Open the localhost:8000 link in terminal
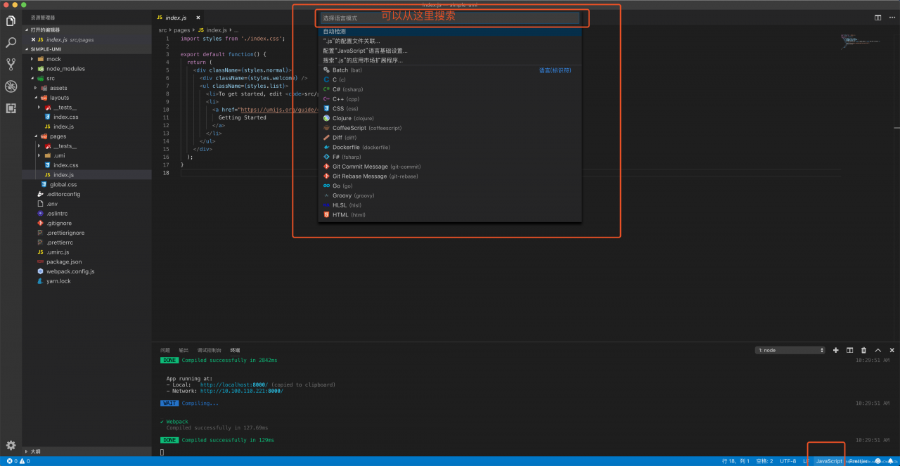 [x=233, y=385]
